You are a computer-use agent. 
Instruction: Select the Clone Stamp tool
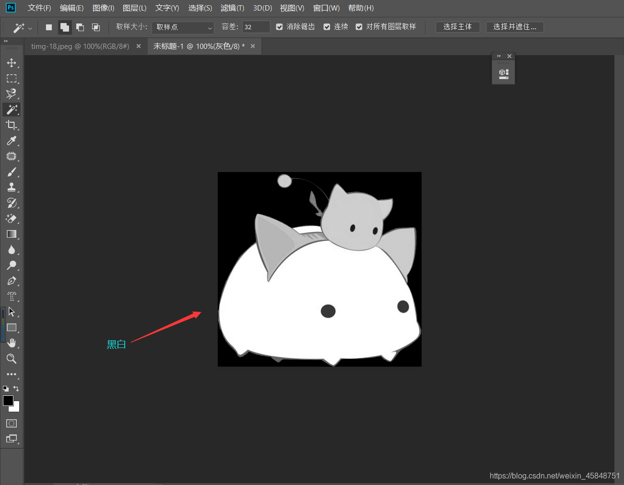click(x=12, y=187)
